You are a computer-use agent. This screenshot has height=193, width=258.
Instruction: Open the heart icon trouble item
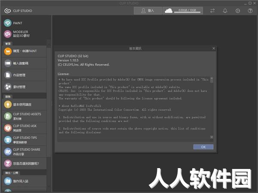[25, 163]
